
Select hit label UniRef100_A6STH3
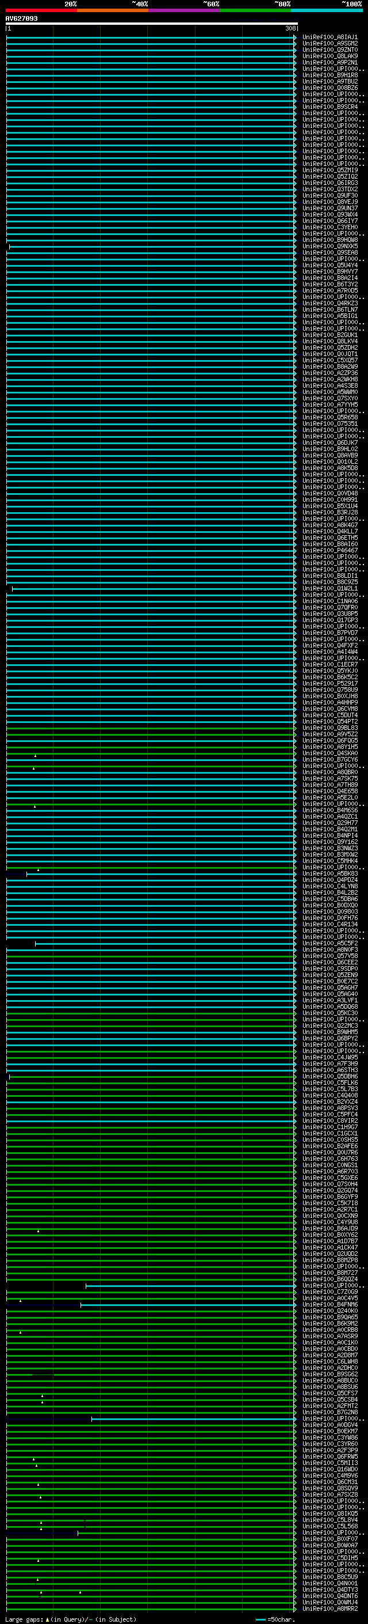[330, 1070]
